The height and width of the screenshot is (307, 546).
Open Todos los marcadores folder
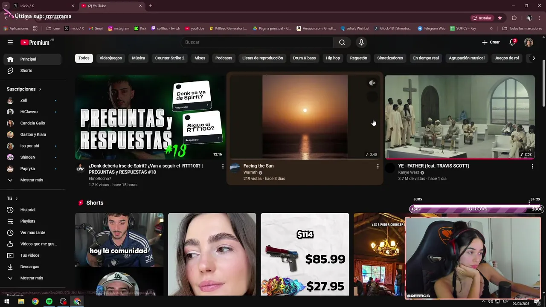522,29
